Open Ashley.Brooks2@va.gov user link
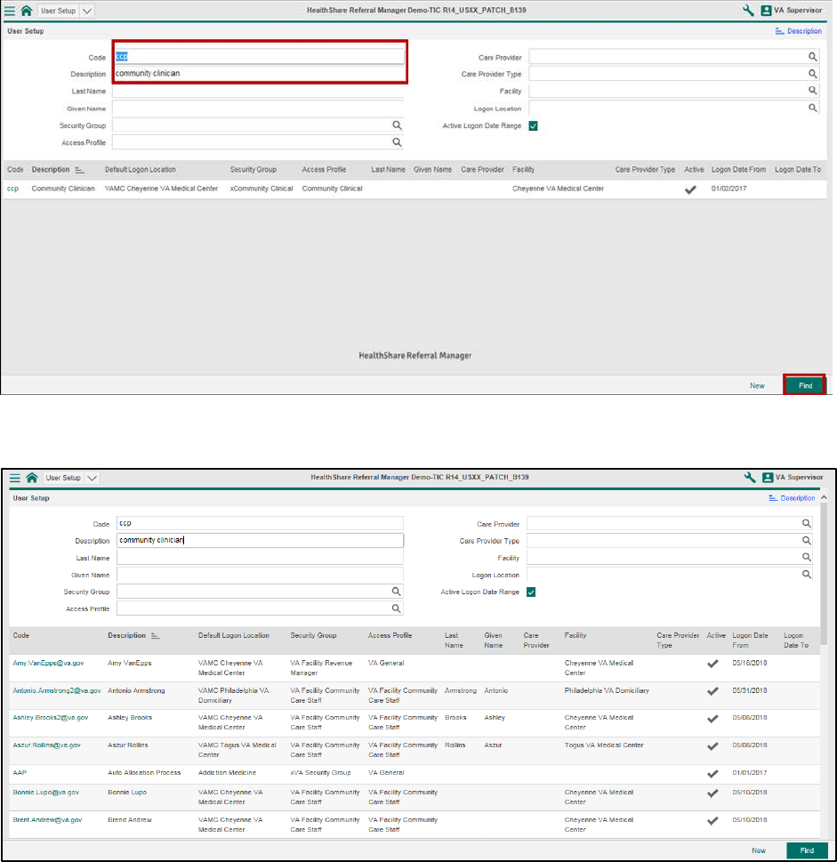Viewport: 837px width, 862px height. pos(51,717)
